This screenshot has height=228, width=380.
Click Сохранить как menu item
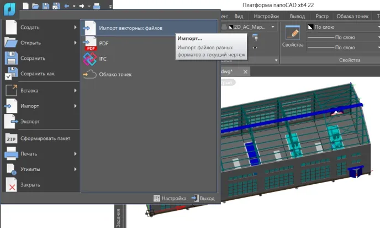tap(38, 74)
